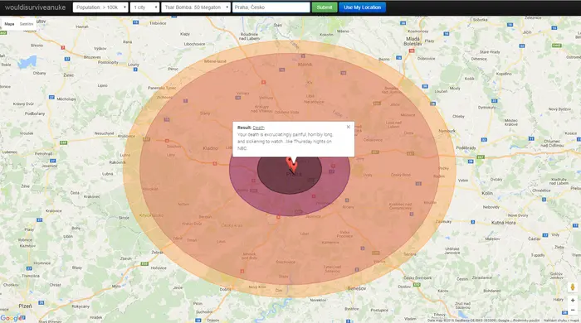Click the Use My Location button

coord(362,7)
